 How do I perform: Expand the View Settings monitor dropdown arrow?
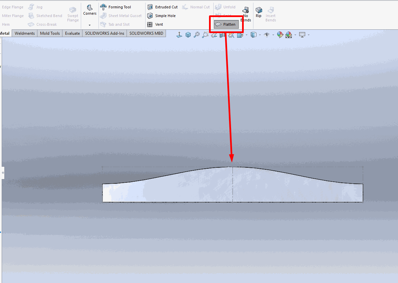pyautogui.click(x=309, y=35)
